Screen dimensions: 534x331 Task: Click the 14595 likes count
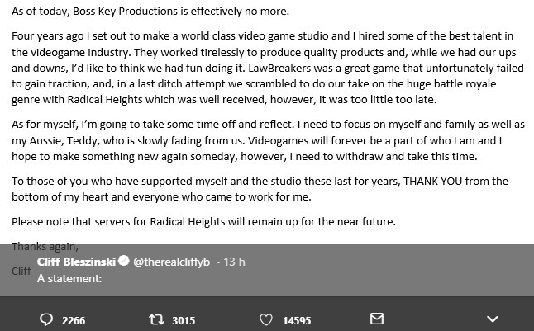click(297, 320)
